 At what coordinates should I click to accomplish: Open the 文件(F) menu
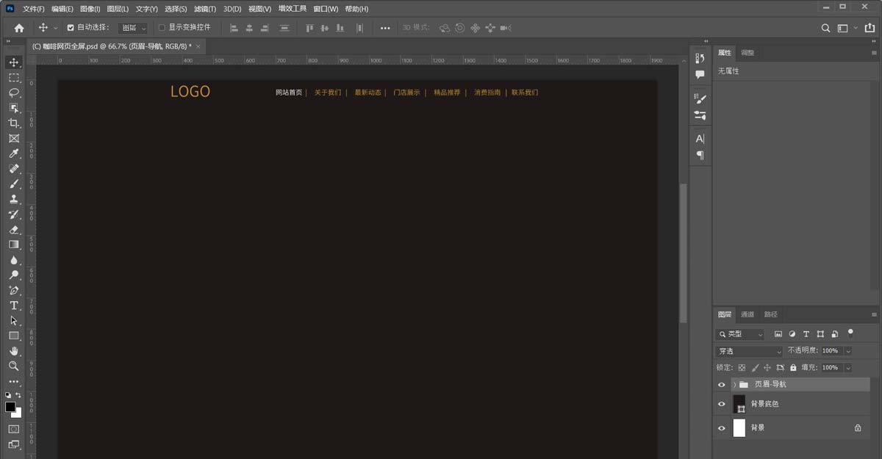[33, 9]
